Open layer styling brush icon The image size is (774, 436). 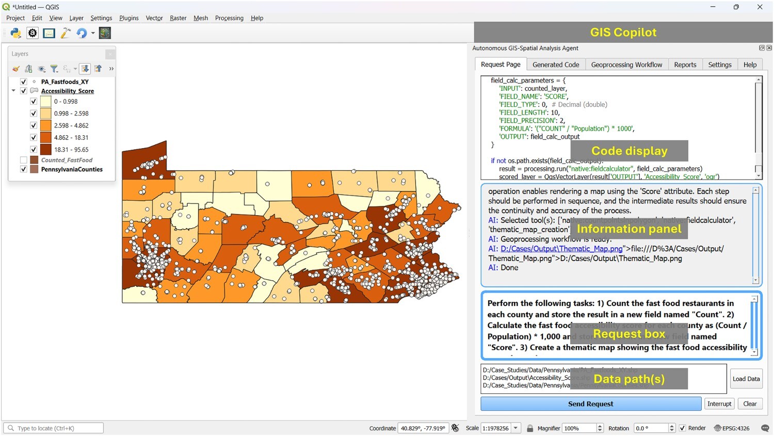[16, 69]
